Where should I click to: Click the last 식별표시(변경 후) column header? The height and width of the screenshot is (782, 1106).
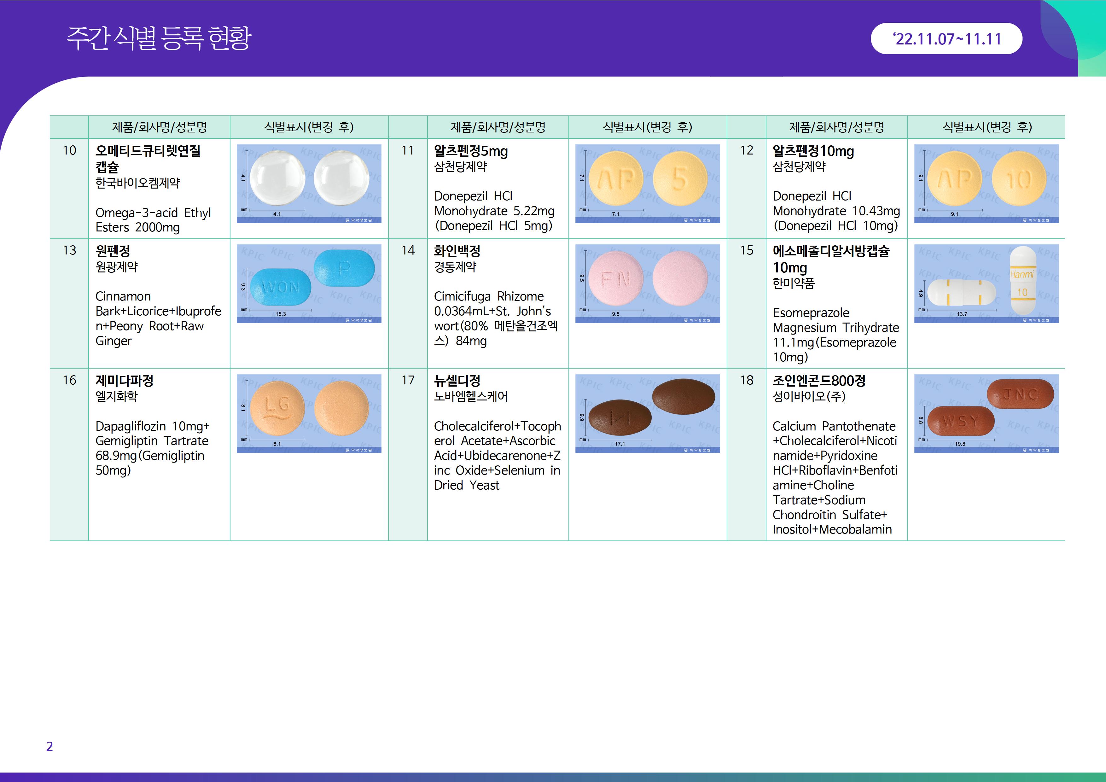pyautogui.click(x=986, y=127)
